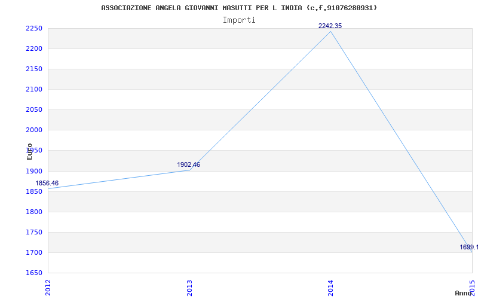The width and height of the screenshot is (478, 299).
Task: Click the 1650 y-axis value
Action: [34, 273]
